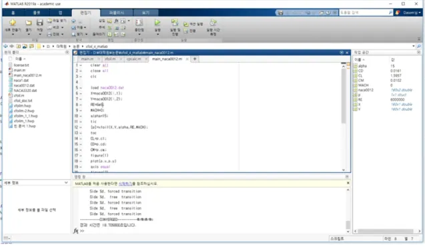Click the Find magnifier icon in ribbon
The height and width of the screenshot is (247, 425).
(x=73, y=35)
